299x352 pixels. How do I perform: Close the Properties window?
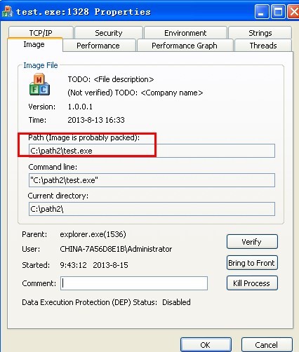[x=293, y=11]
